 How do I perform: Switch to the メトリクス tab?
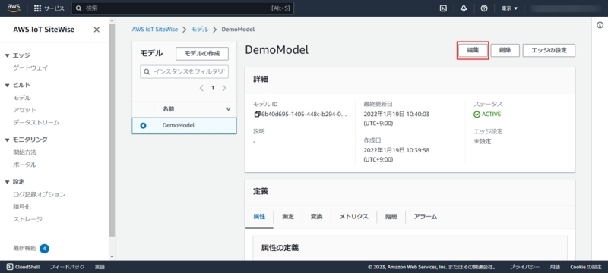point(353,217)
